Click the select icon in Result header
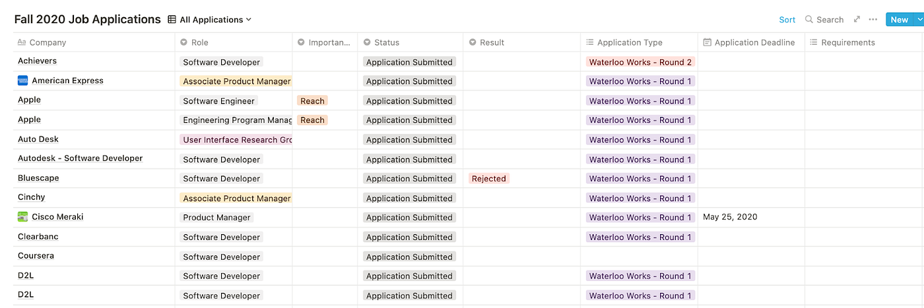The width and height of the screenshot is (924, 308). (x=473, y=42)
